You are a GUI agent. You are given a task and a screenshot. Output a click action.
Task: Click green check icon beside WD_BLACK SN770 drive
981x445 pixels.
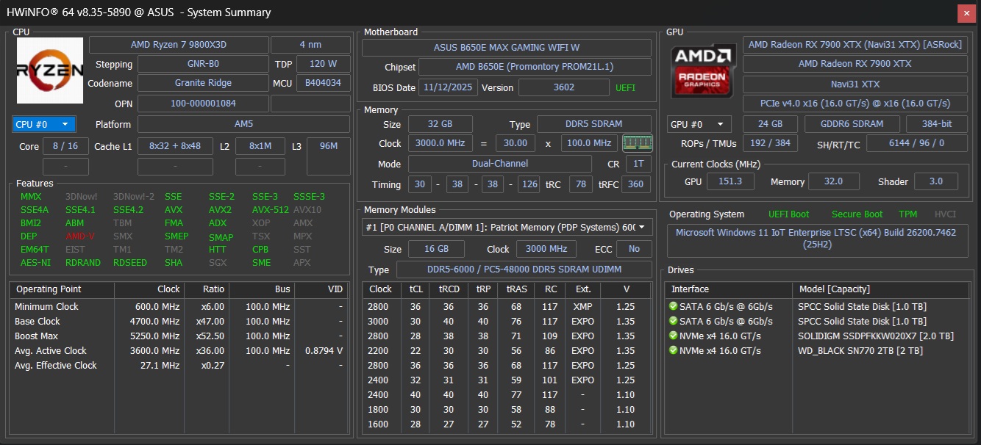pos(673,350)
